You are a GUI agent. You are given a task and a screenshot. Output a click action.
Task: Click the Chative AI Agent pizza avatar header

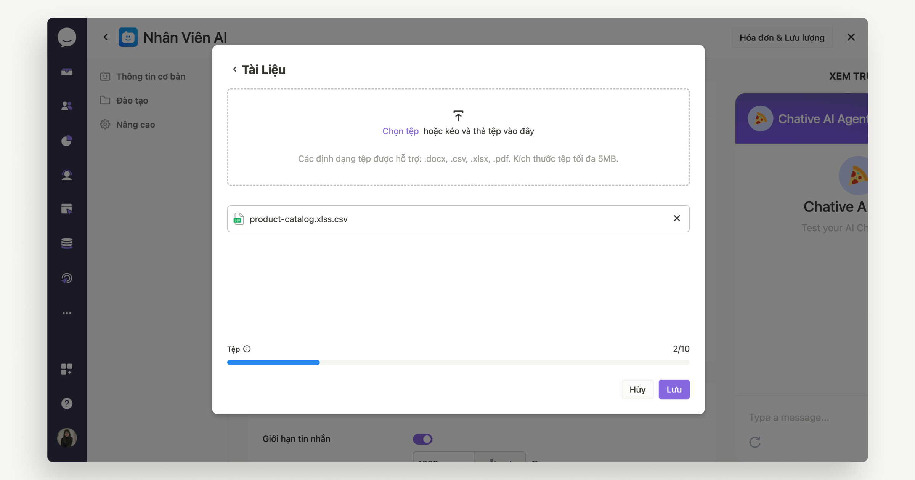click(760, 118)
